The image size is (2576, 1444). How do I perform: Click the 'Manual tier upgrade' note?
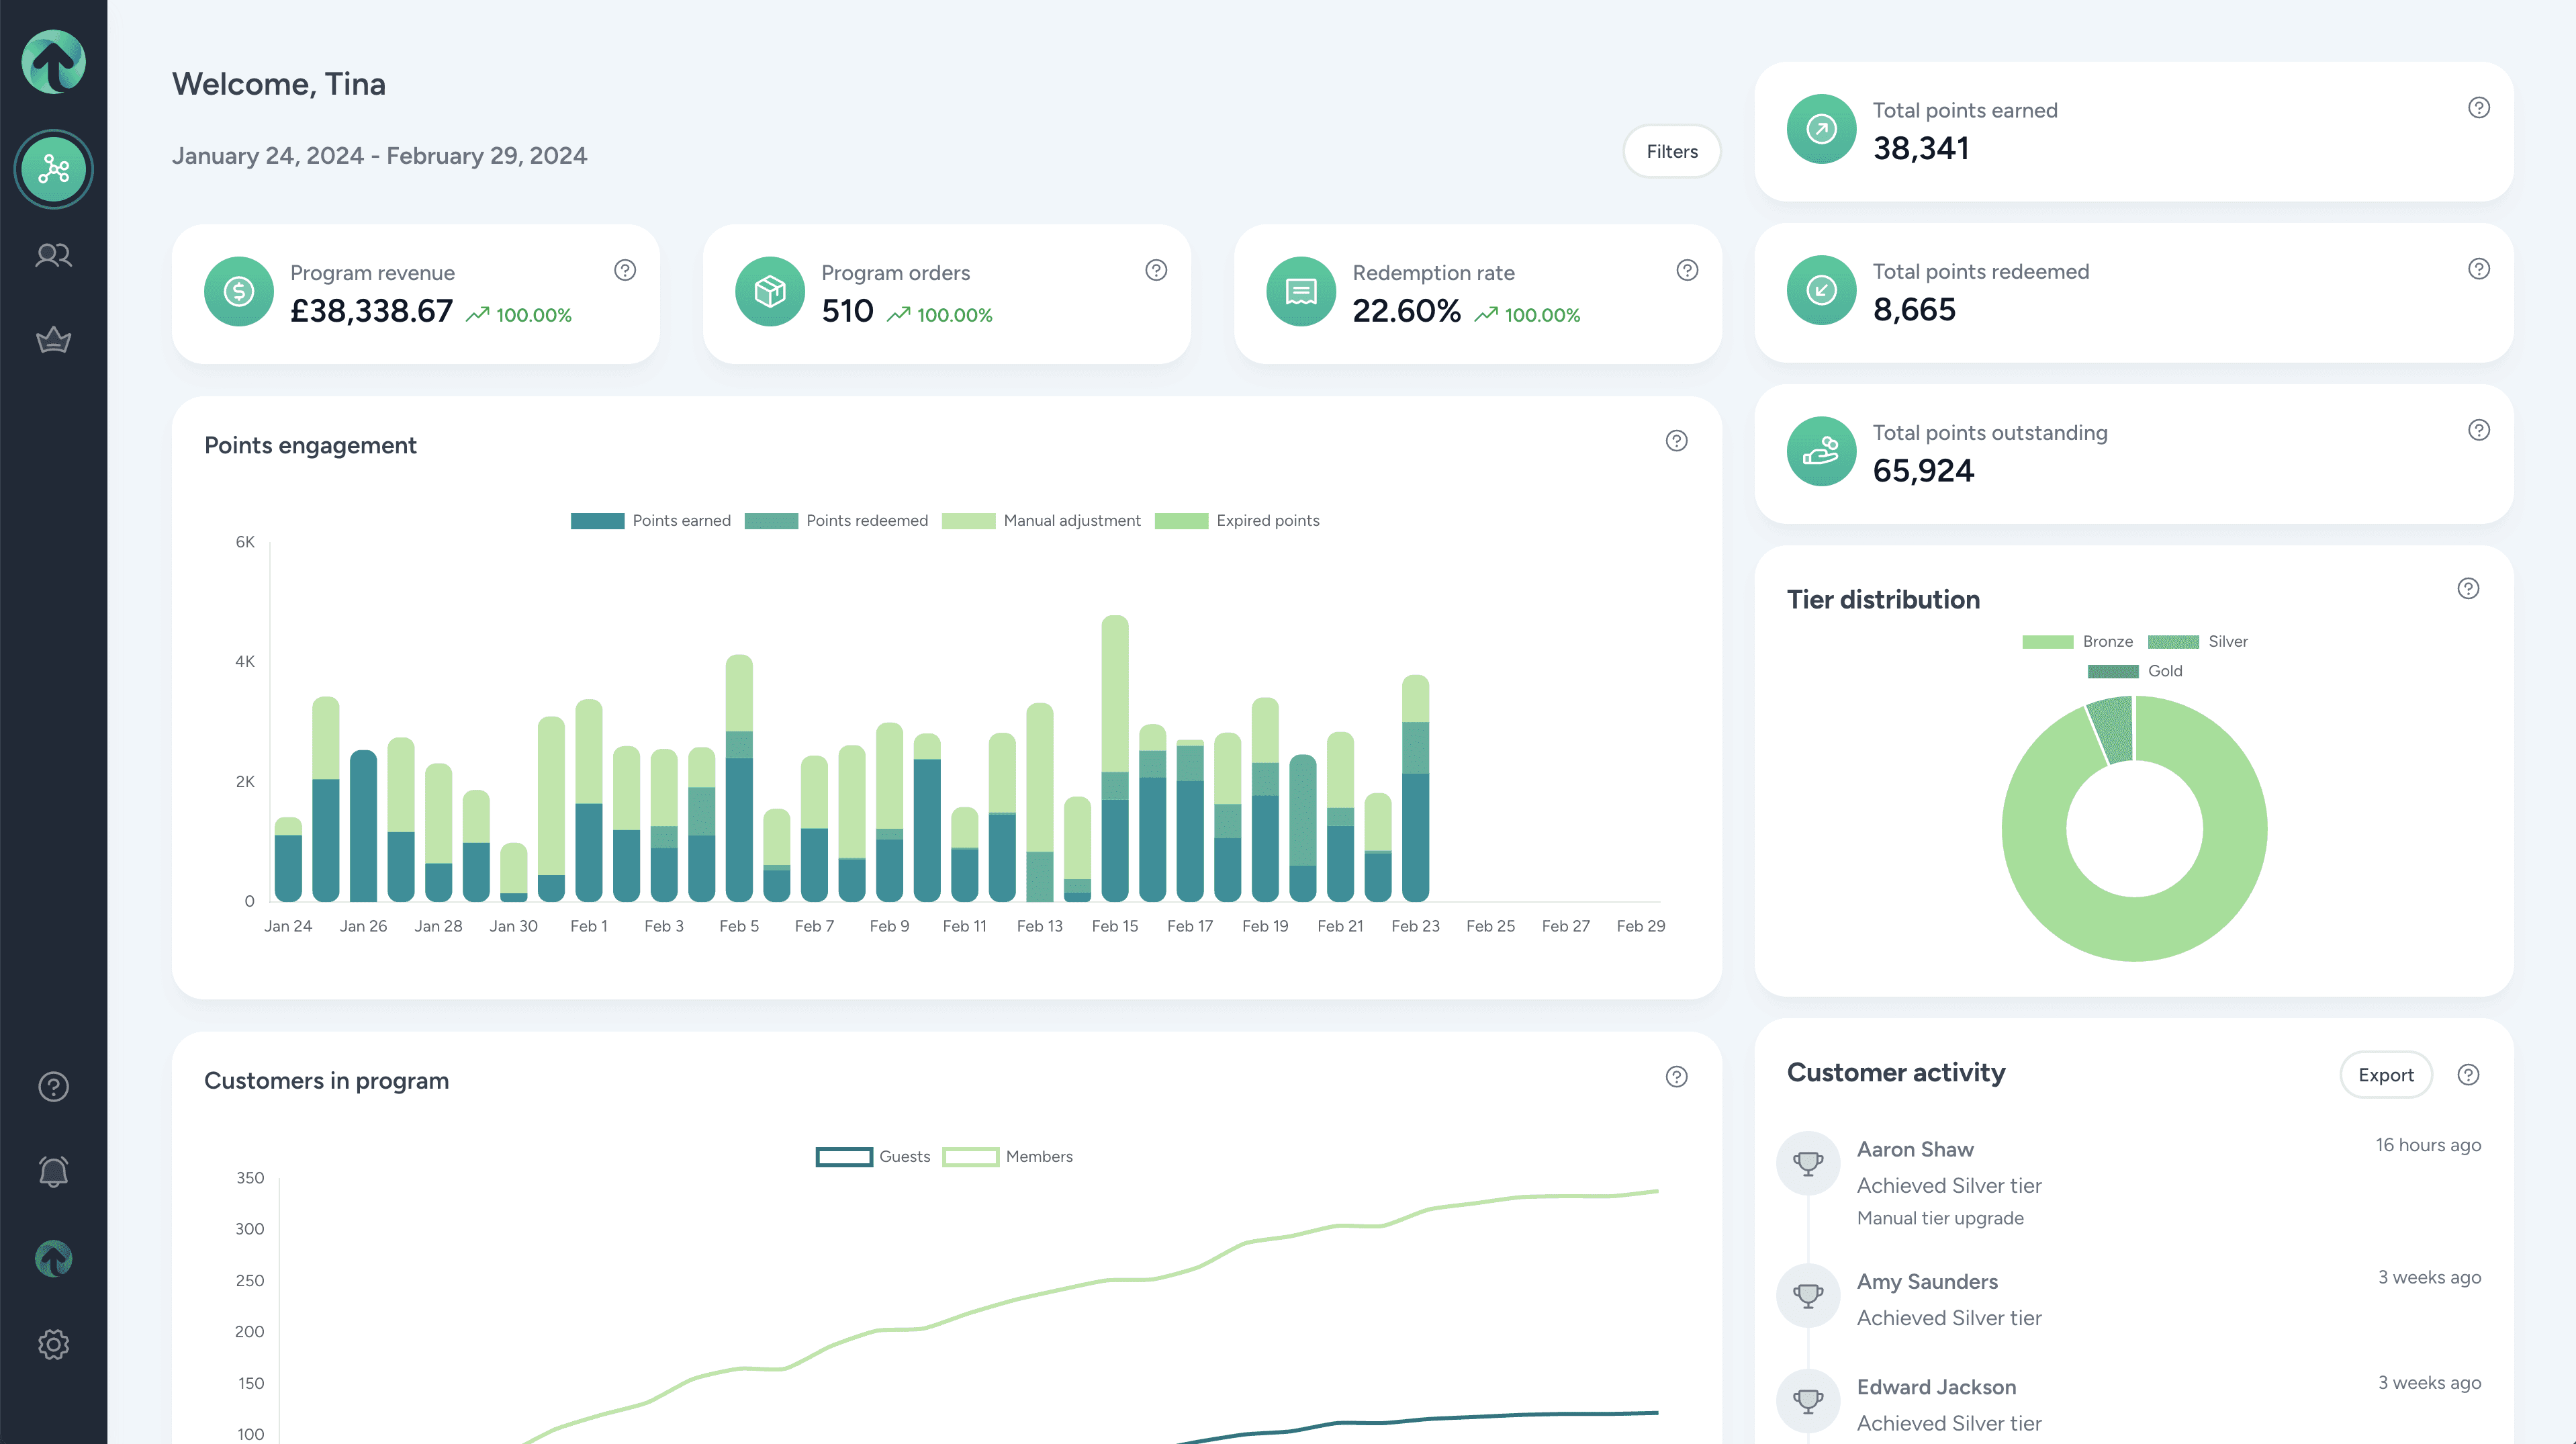[1940, 1219]
